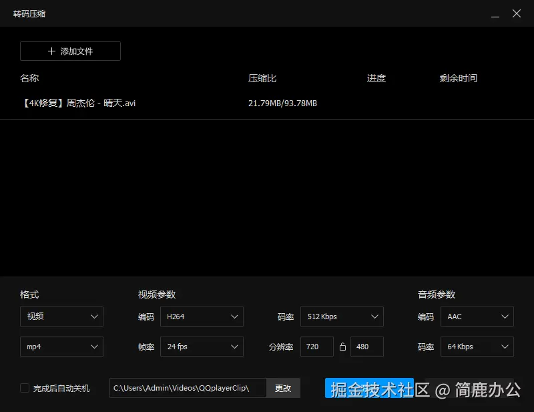Click the resolution height field showing 480
The image size is (534, 412).
[366, 347]
